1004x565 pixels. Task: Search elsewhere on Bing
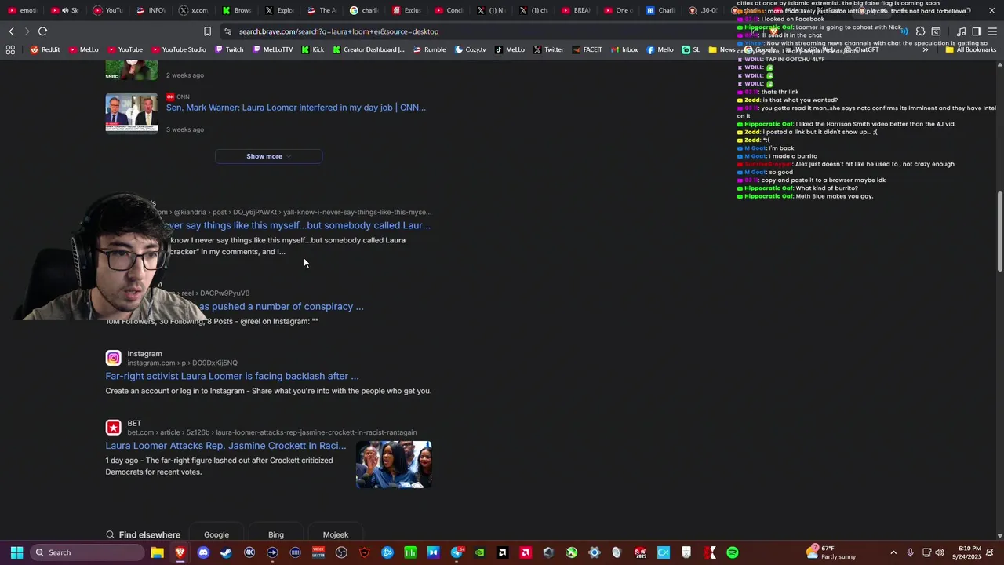coord(276,534)
